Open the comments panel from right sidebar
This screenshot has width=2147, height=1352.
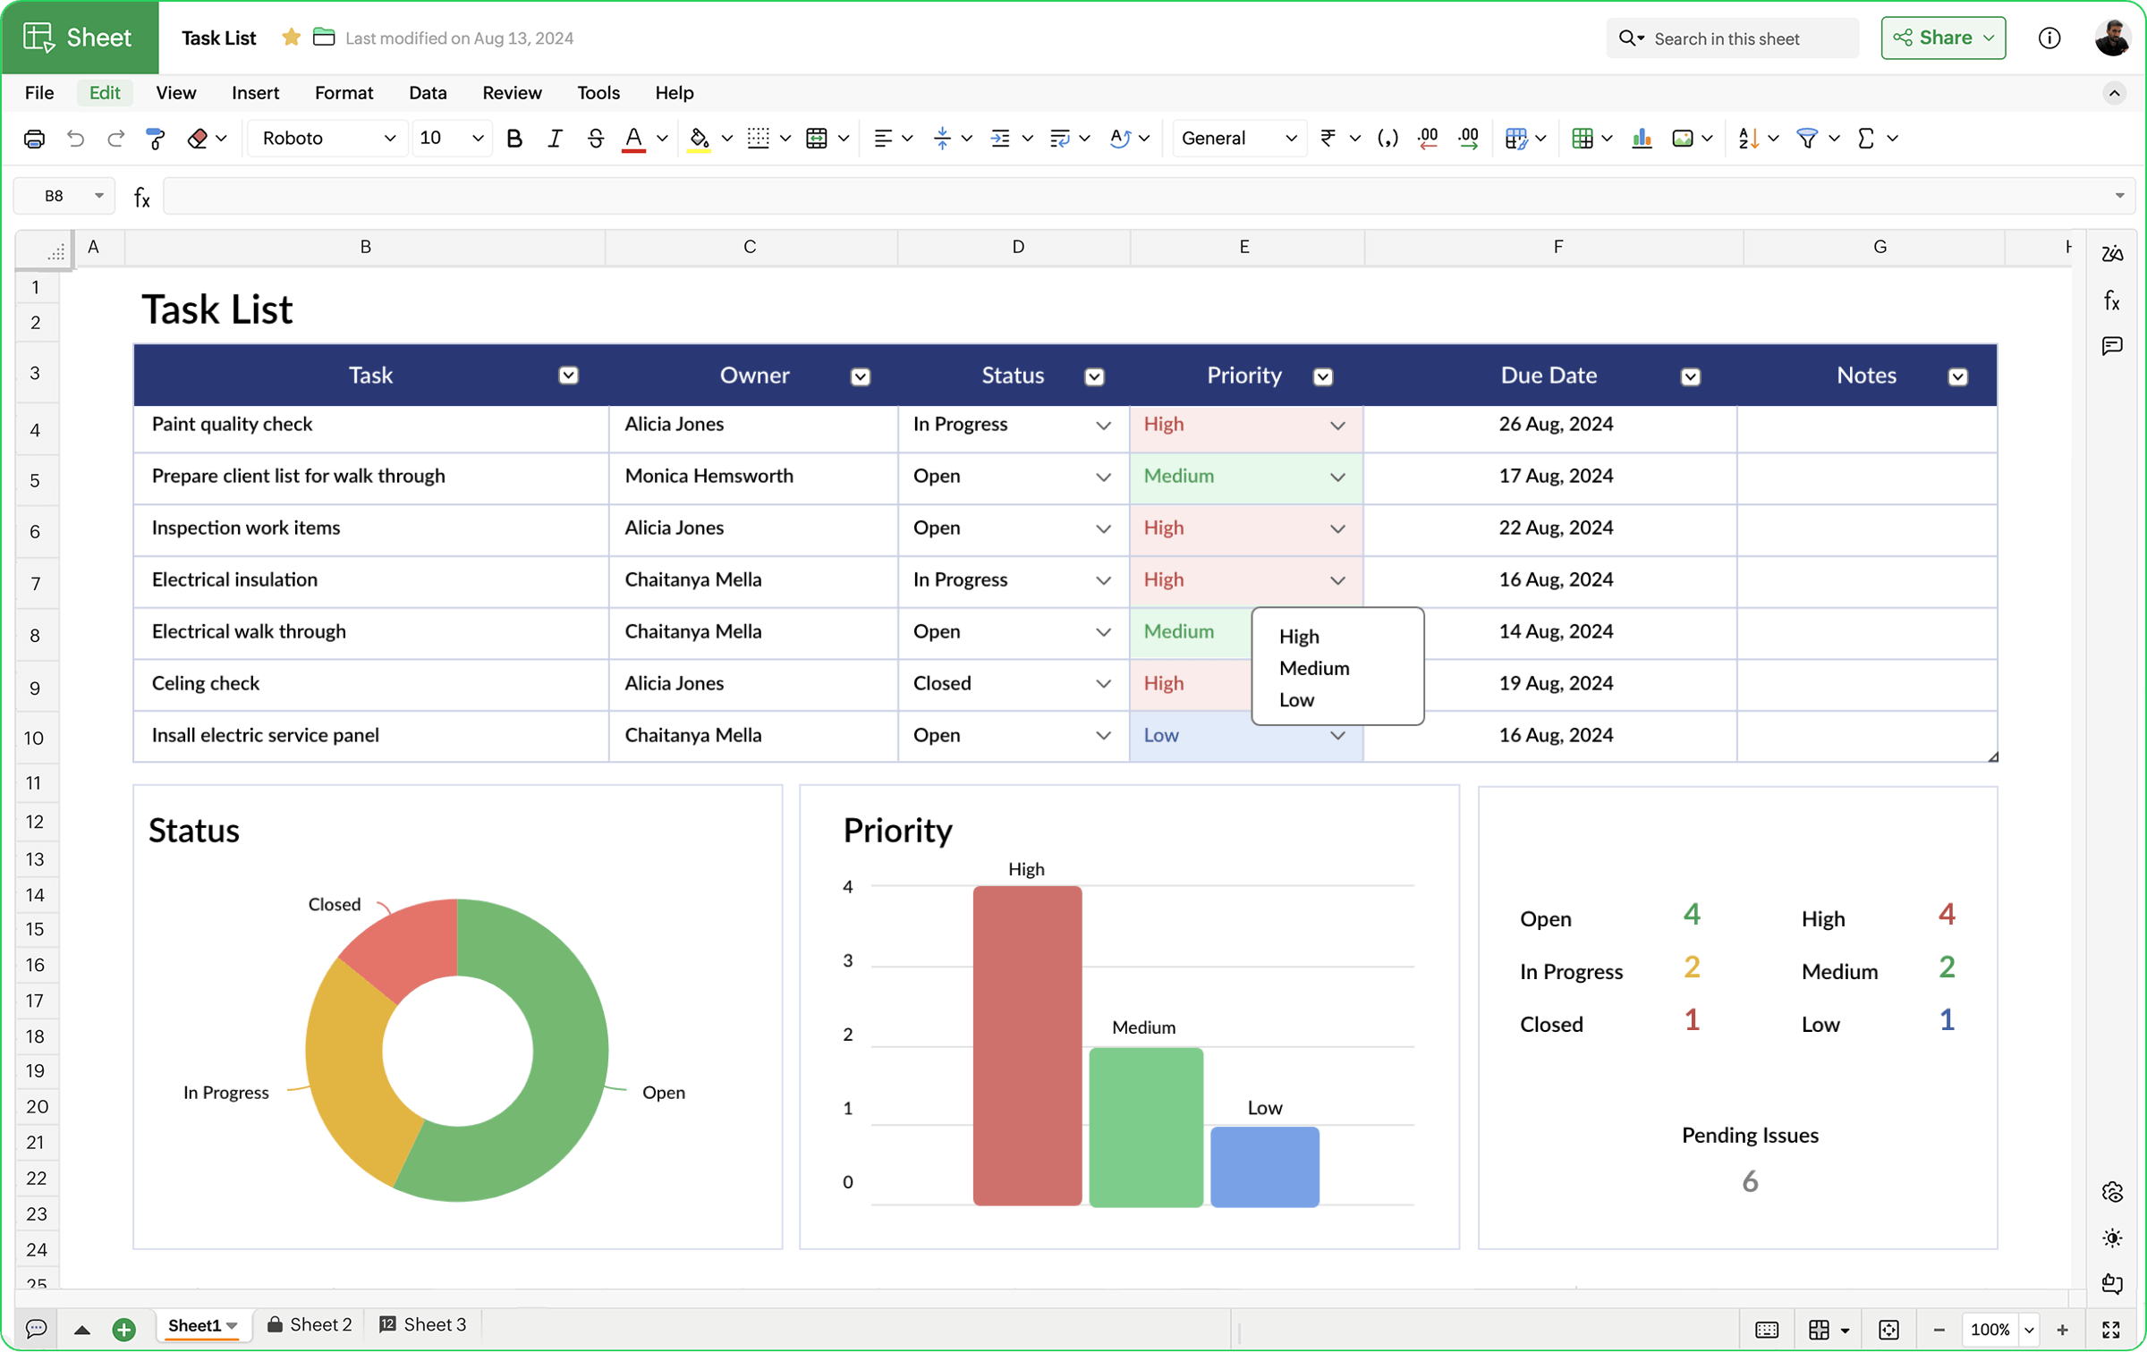click(2113, 346)
